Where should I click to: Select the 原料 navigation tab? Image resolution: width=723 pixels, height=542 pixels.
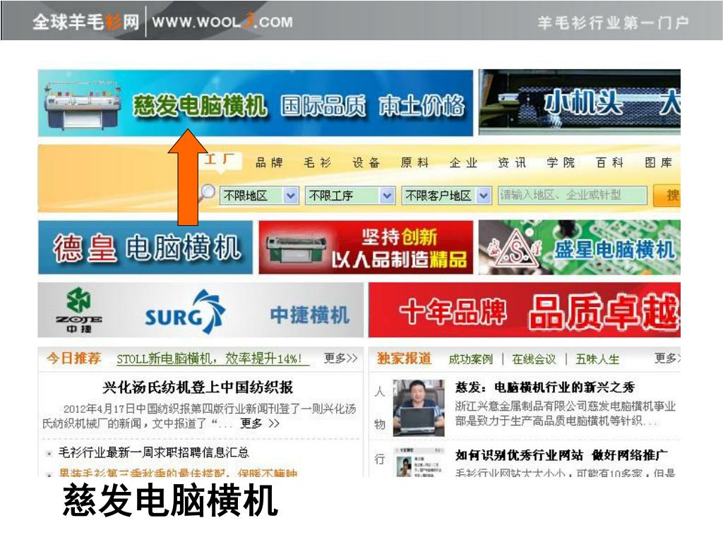(415, 163)
